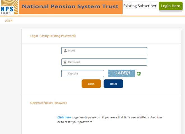Select the "Login (Using Existing Password)" heading

(53, 36)
